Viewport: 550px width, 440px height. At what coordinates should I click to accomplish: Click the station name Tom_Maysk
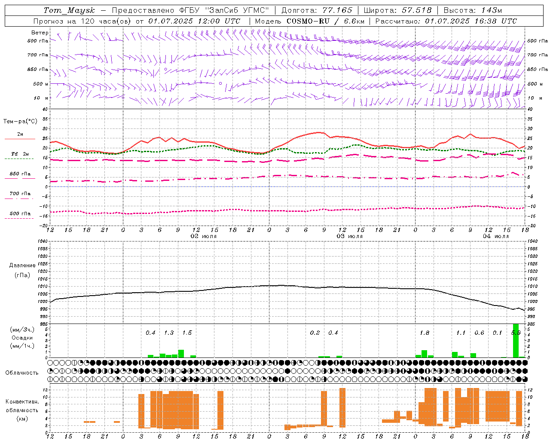tap(69, 10)
